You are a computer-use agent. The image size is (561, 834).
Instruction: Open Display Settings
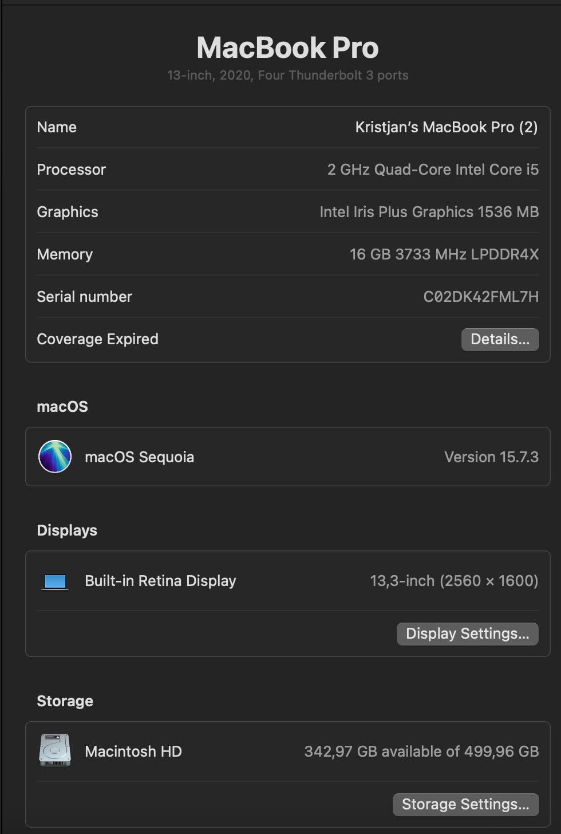tap(467, 634)
